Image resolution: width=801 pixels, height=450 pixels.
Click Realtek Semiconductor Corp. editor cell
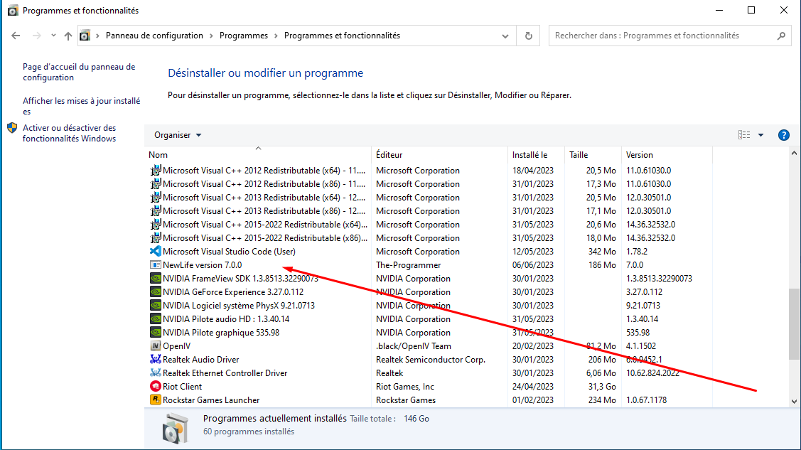tap(431, 360)
